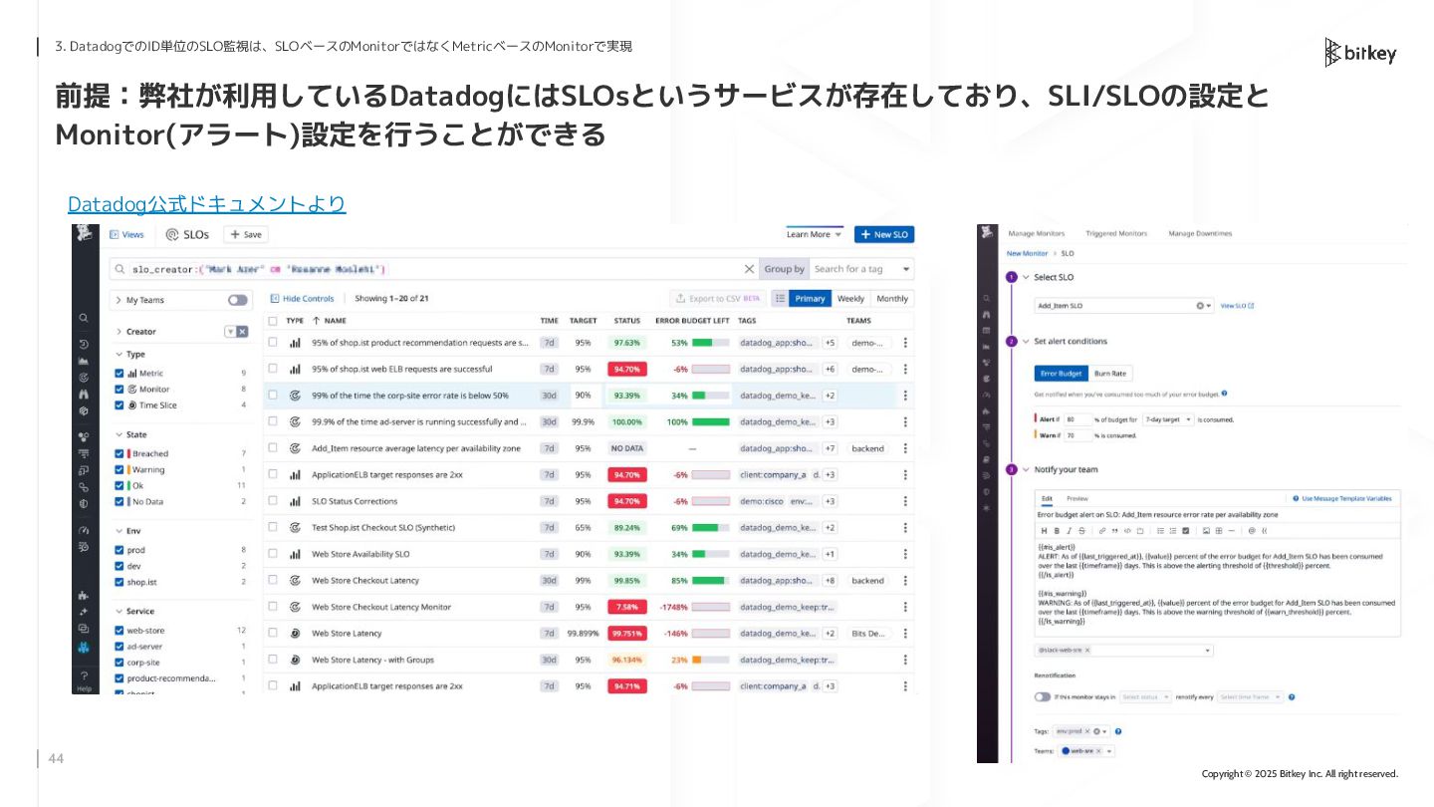Clear the slo_creator search query with X
Viewport: 1434px width, 807px height.
point(749,269)
